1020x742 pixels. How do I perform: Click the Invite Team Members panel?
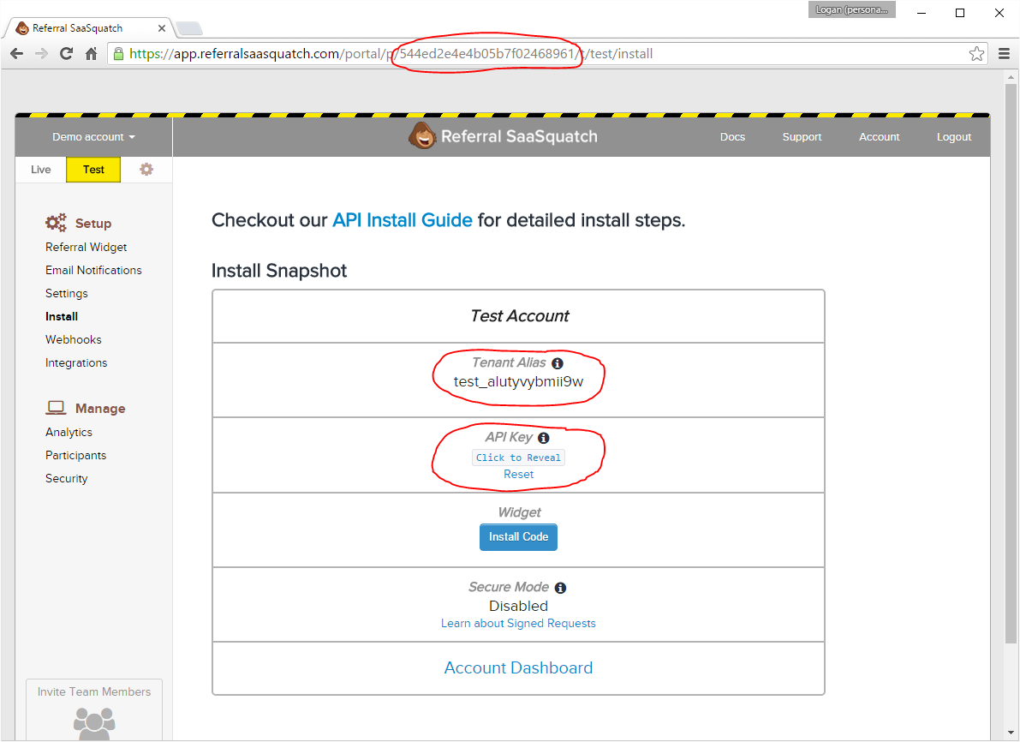click(x=94, y=710)
